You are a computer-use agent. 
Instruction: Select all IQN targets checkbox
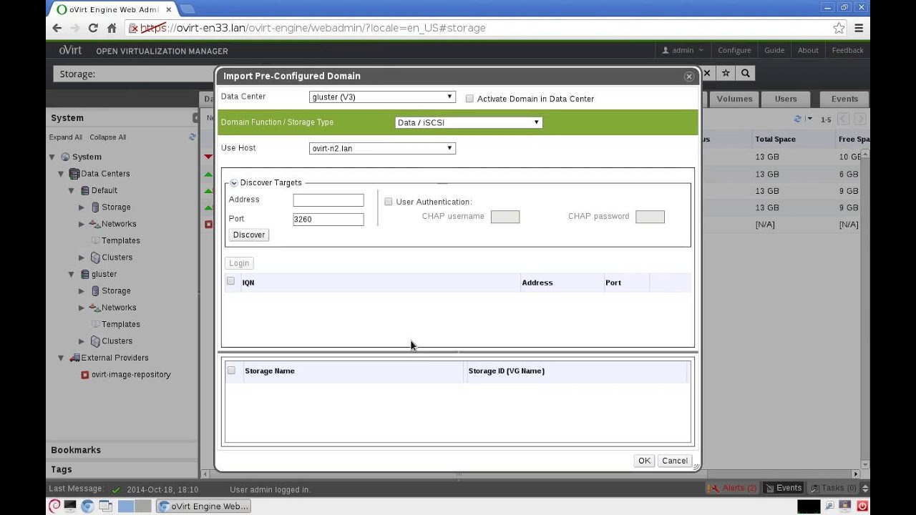coord(230,281)
